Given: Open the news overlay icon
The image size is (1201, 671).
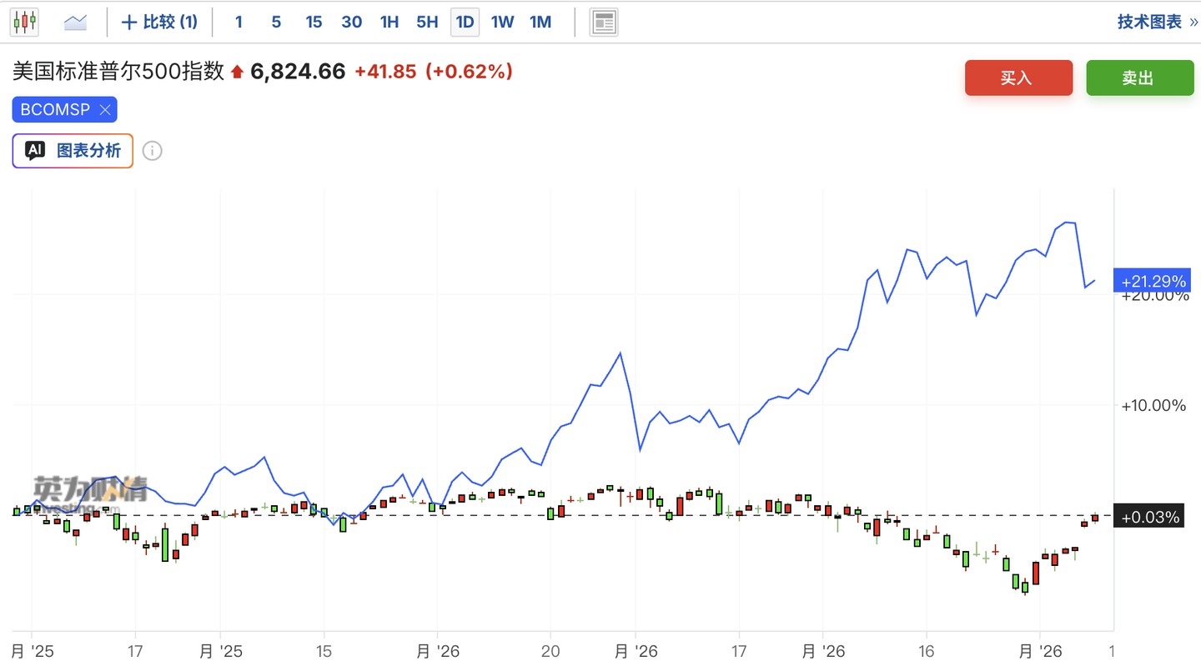Looking at the screenshot, I should [604, 23].
